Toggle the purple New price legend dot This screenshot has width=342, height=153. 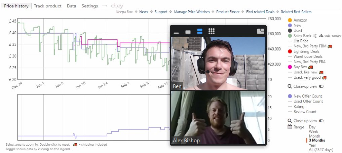290,25
